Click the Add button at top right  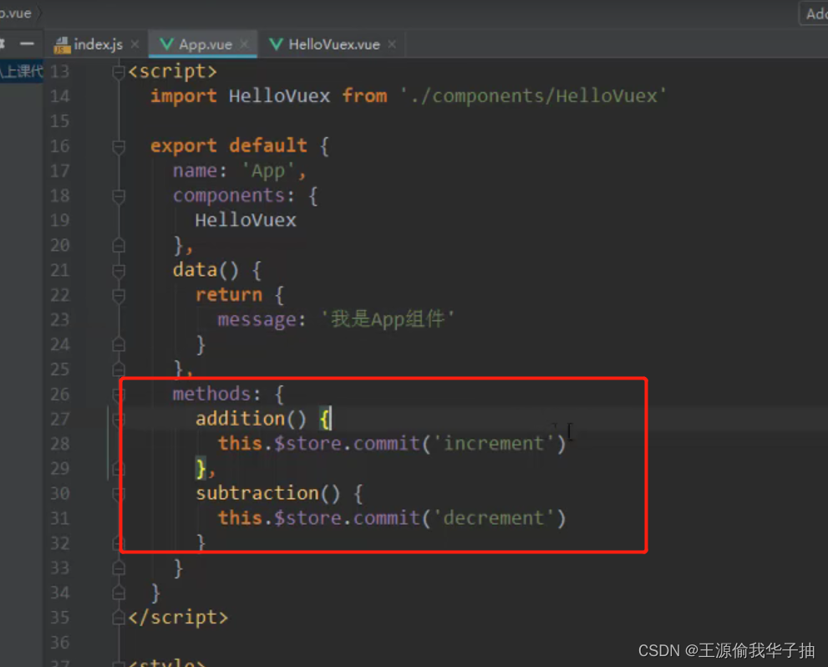[x=815, y=13]
